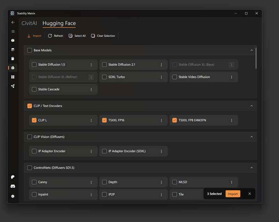Uncheck the T5XXL FP16 checkbox
This screenshot has width=279, height=222.
pyautogui.click(x=104, y=120)
